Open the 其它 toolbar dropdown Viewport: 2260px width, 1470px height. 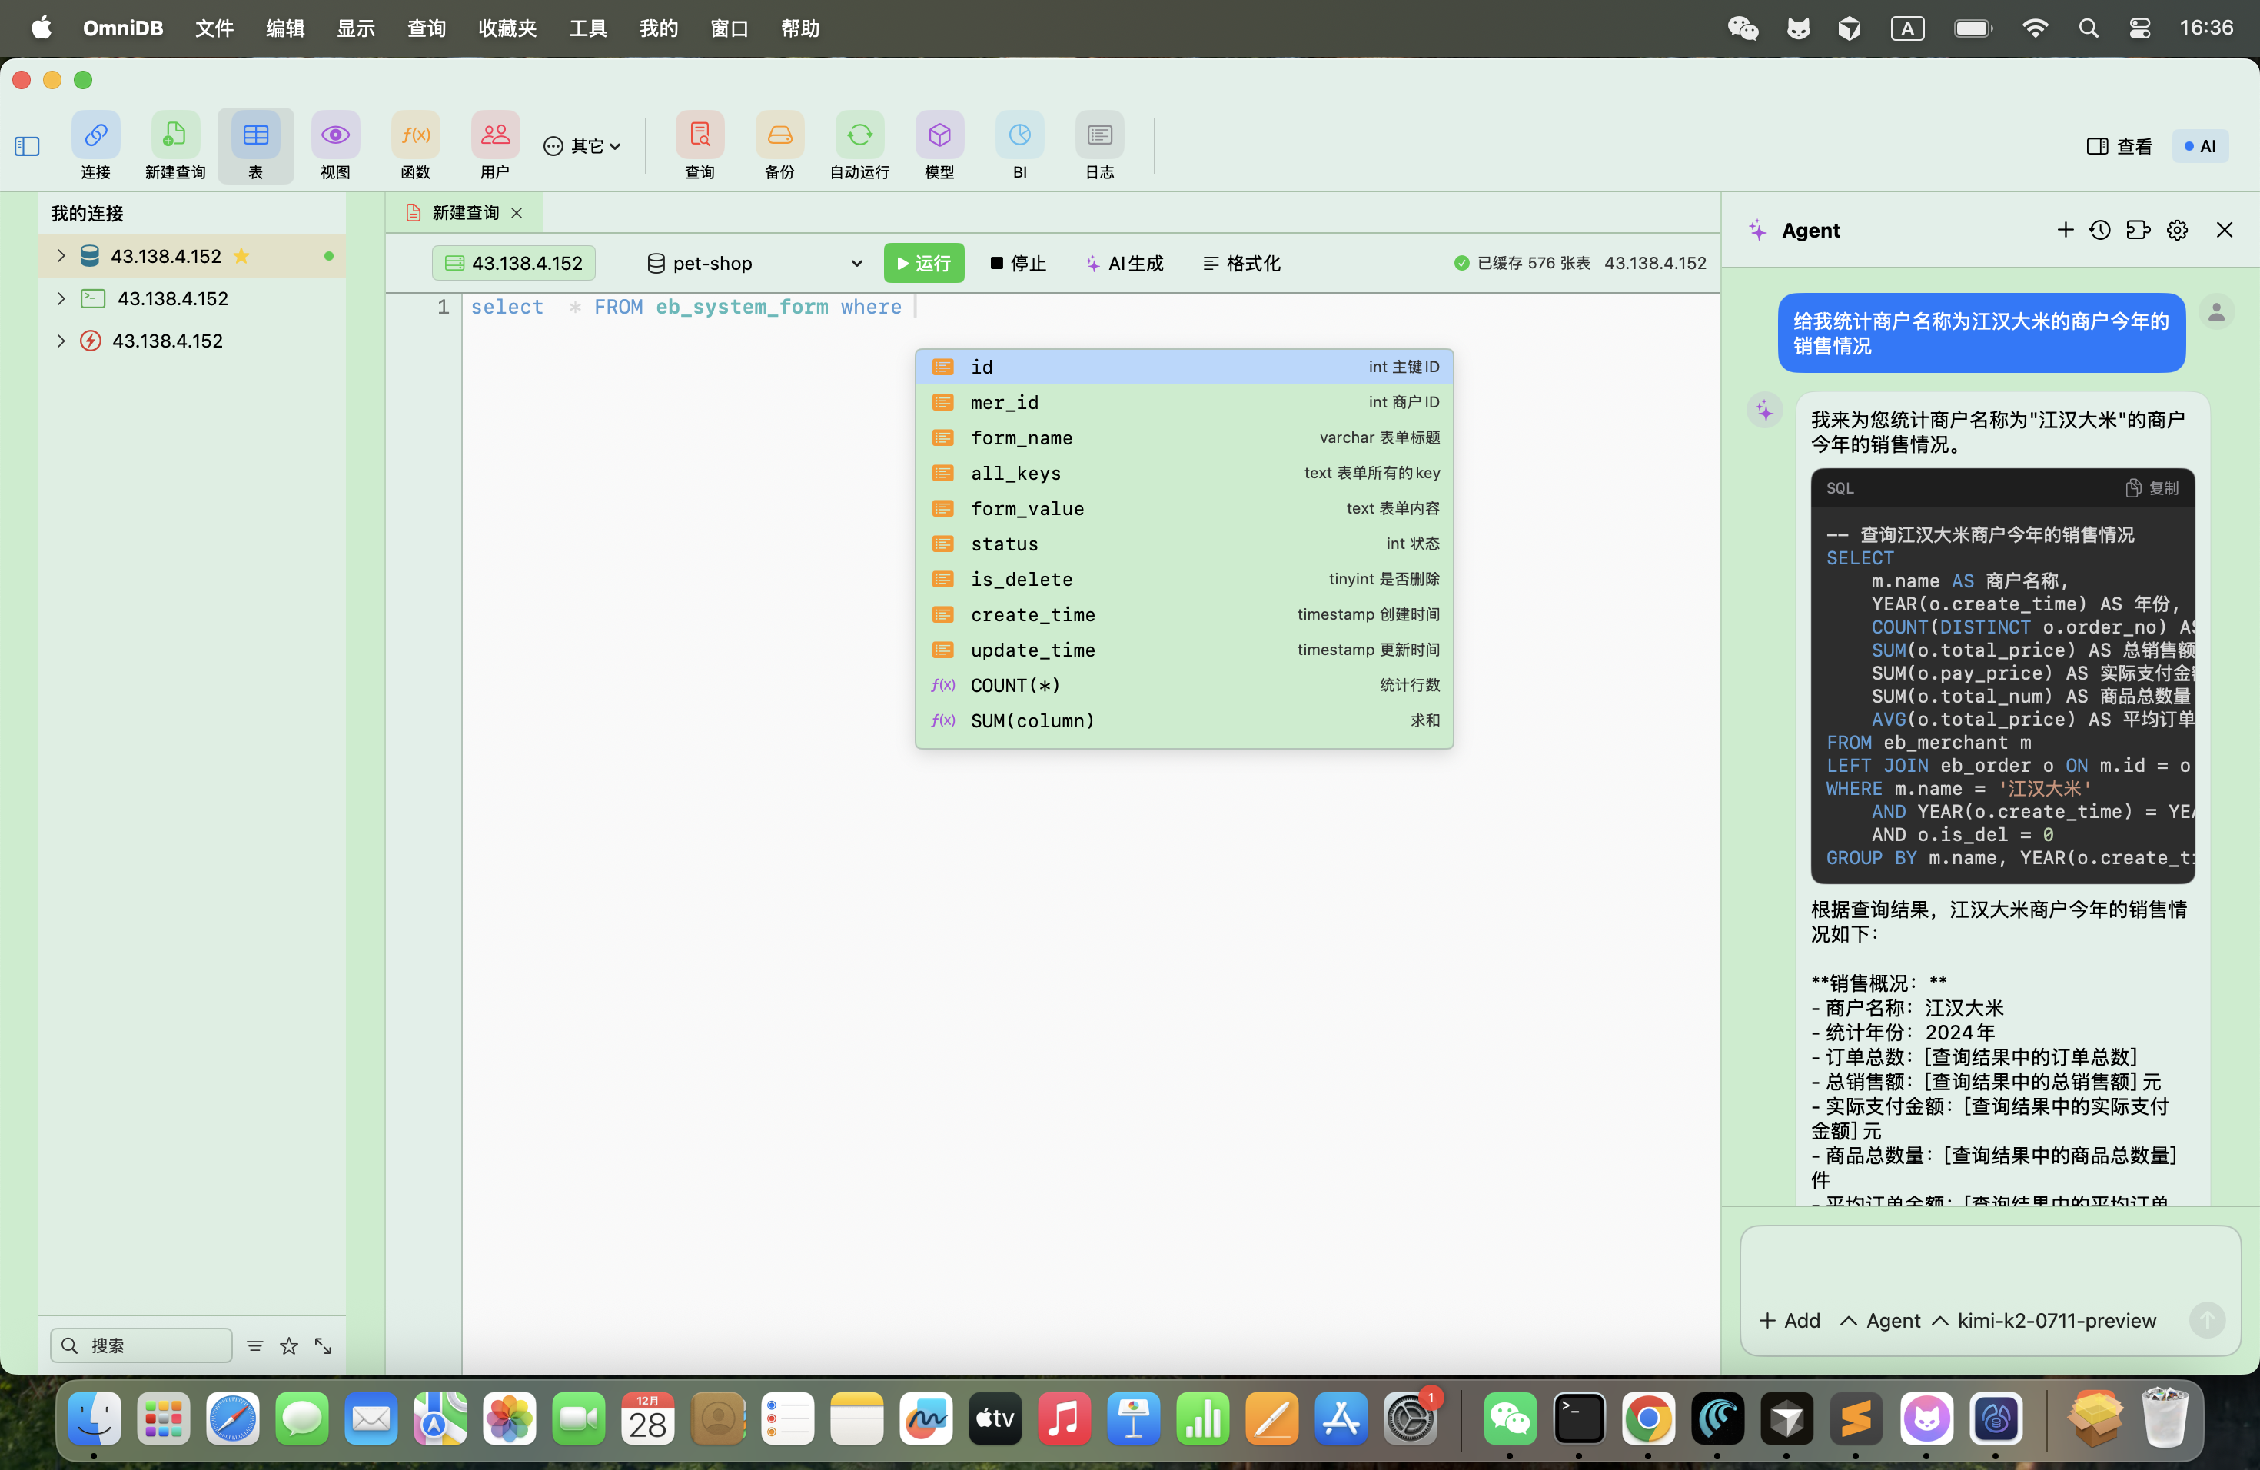click(581, 146)
